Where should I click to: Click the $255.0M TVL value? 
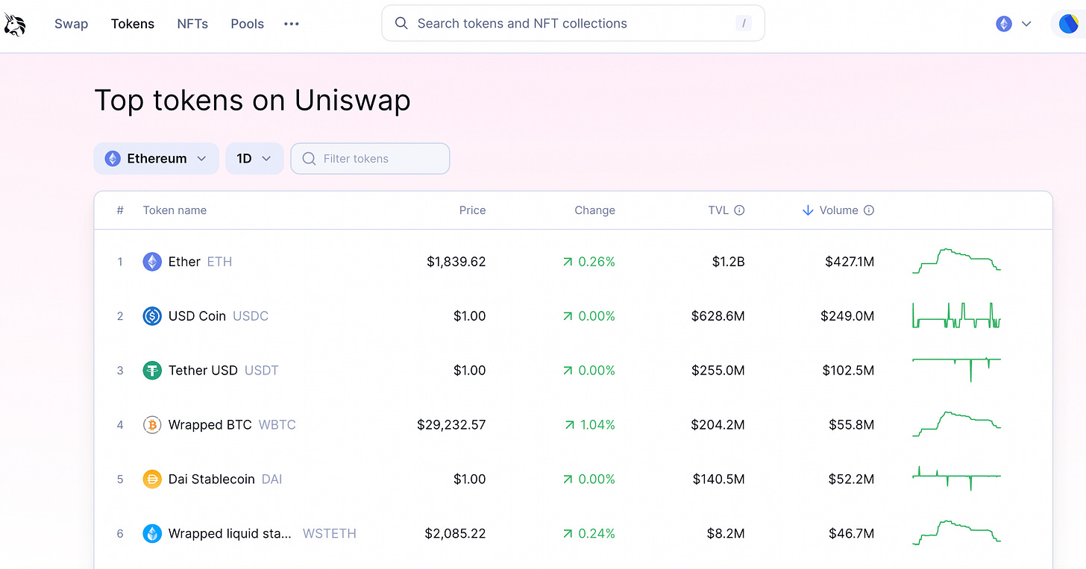(x=718, y=371)
